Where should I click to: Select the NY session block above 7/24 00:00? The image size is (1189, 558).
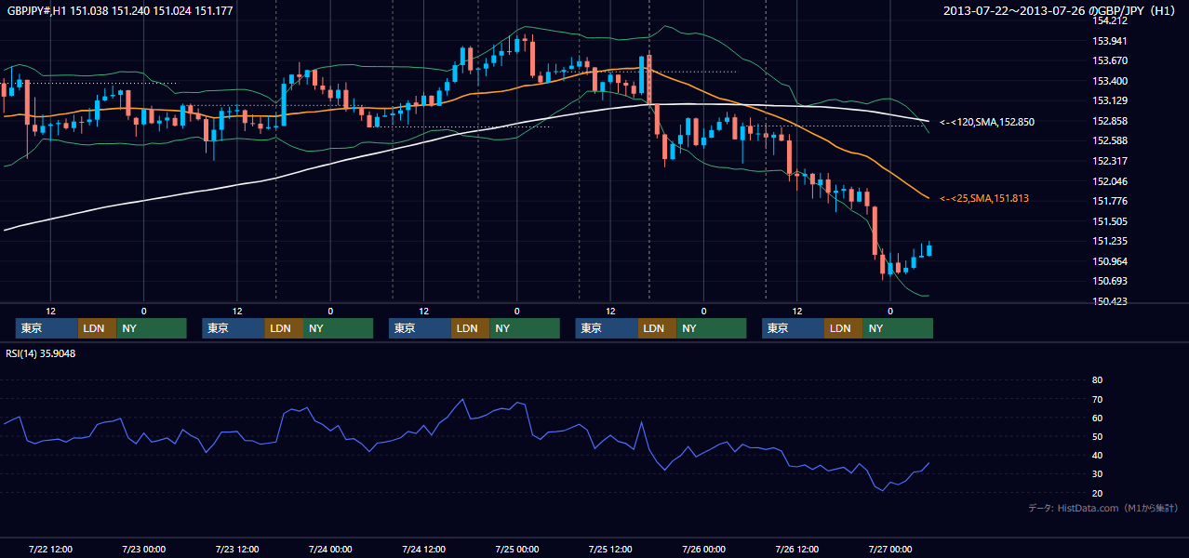pos(339,328)
